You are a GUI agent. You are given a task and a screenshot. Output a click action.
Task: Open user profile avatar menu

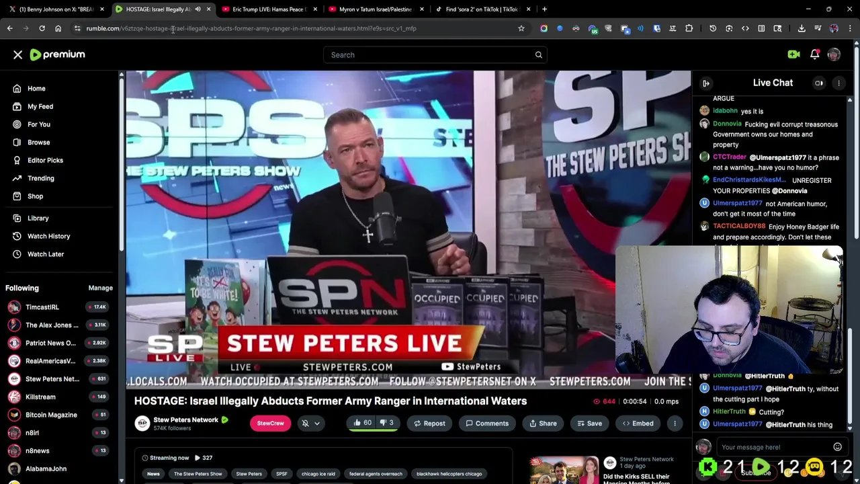834,54
